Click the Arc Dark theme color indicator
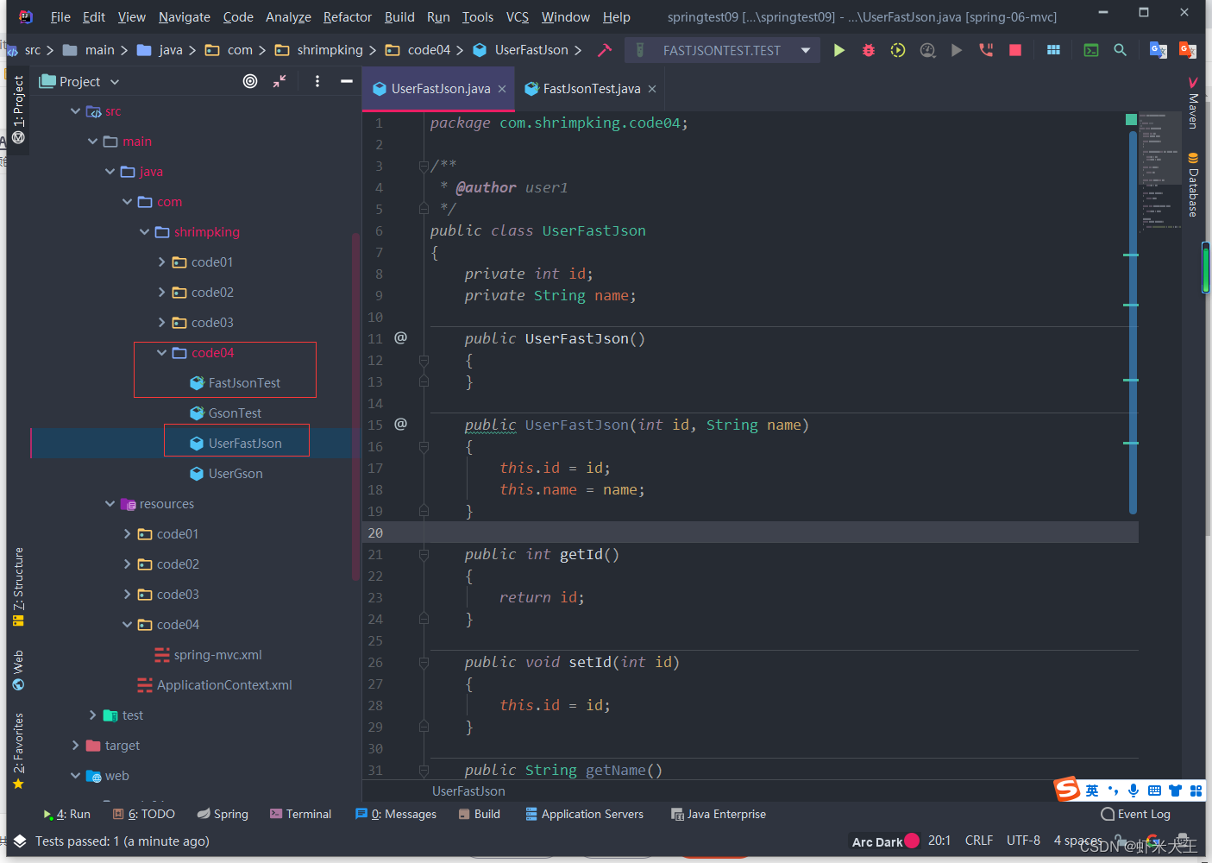The width and height of the screenshot is (1212, 863). pyautogui.click(x=910, y=841)
